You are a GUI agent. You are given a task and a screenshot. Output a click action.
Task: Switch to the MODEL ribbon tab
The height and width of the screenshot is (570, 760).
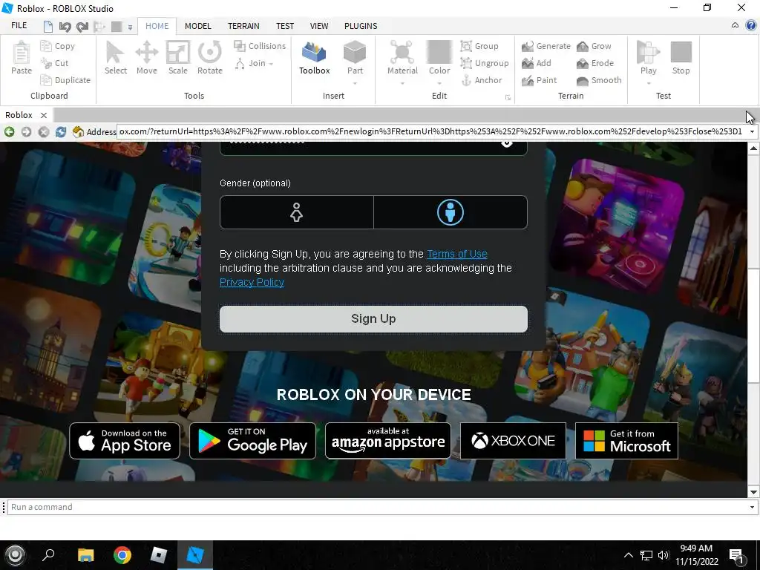coord(197,26)
